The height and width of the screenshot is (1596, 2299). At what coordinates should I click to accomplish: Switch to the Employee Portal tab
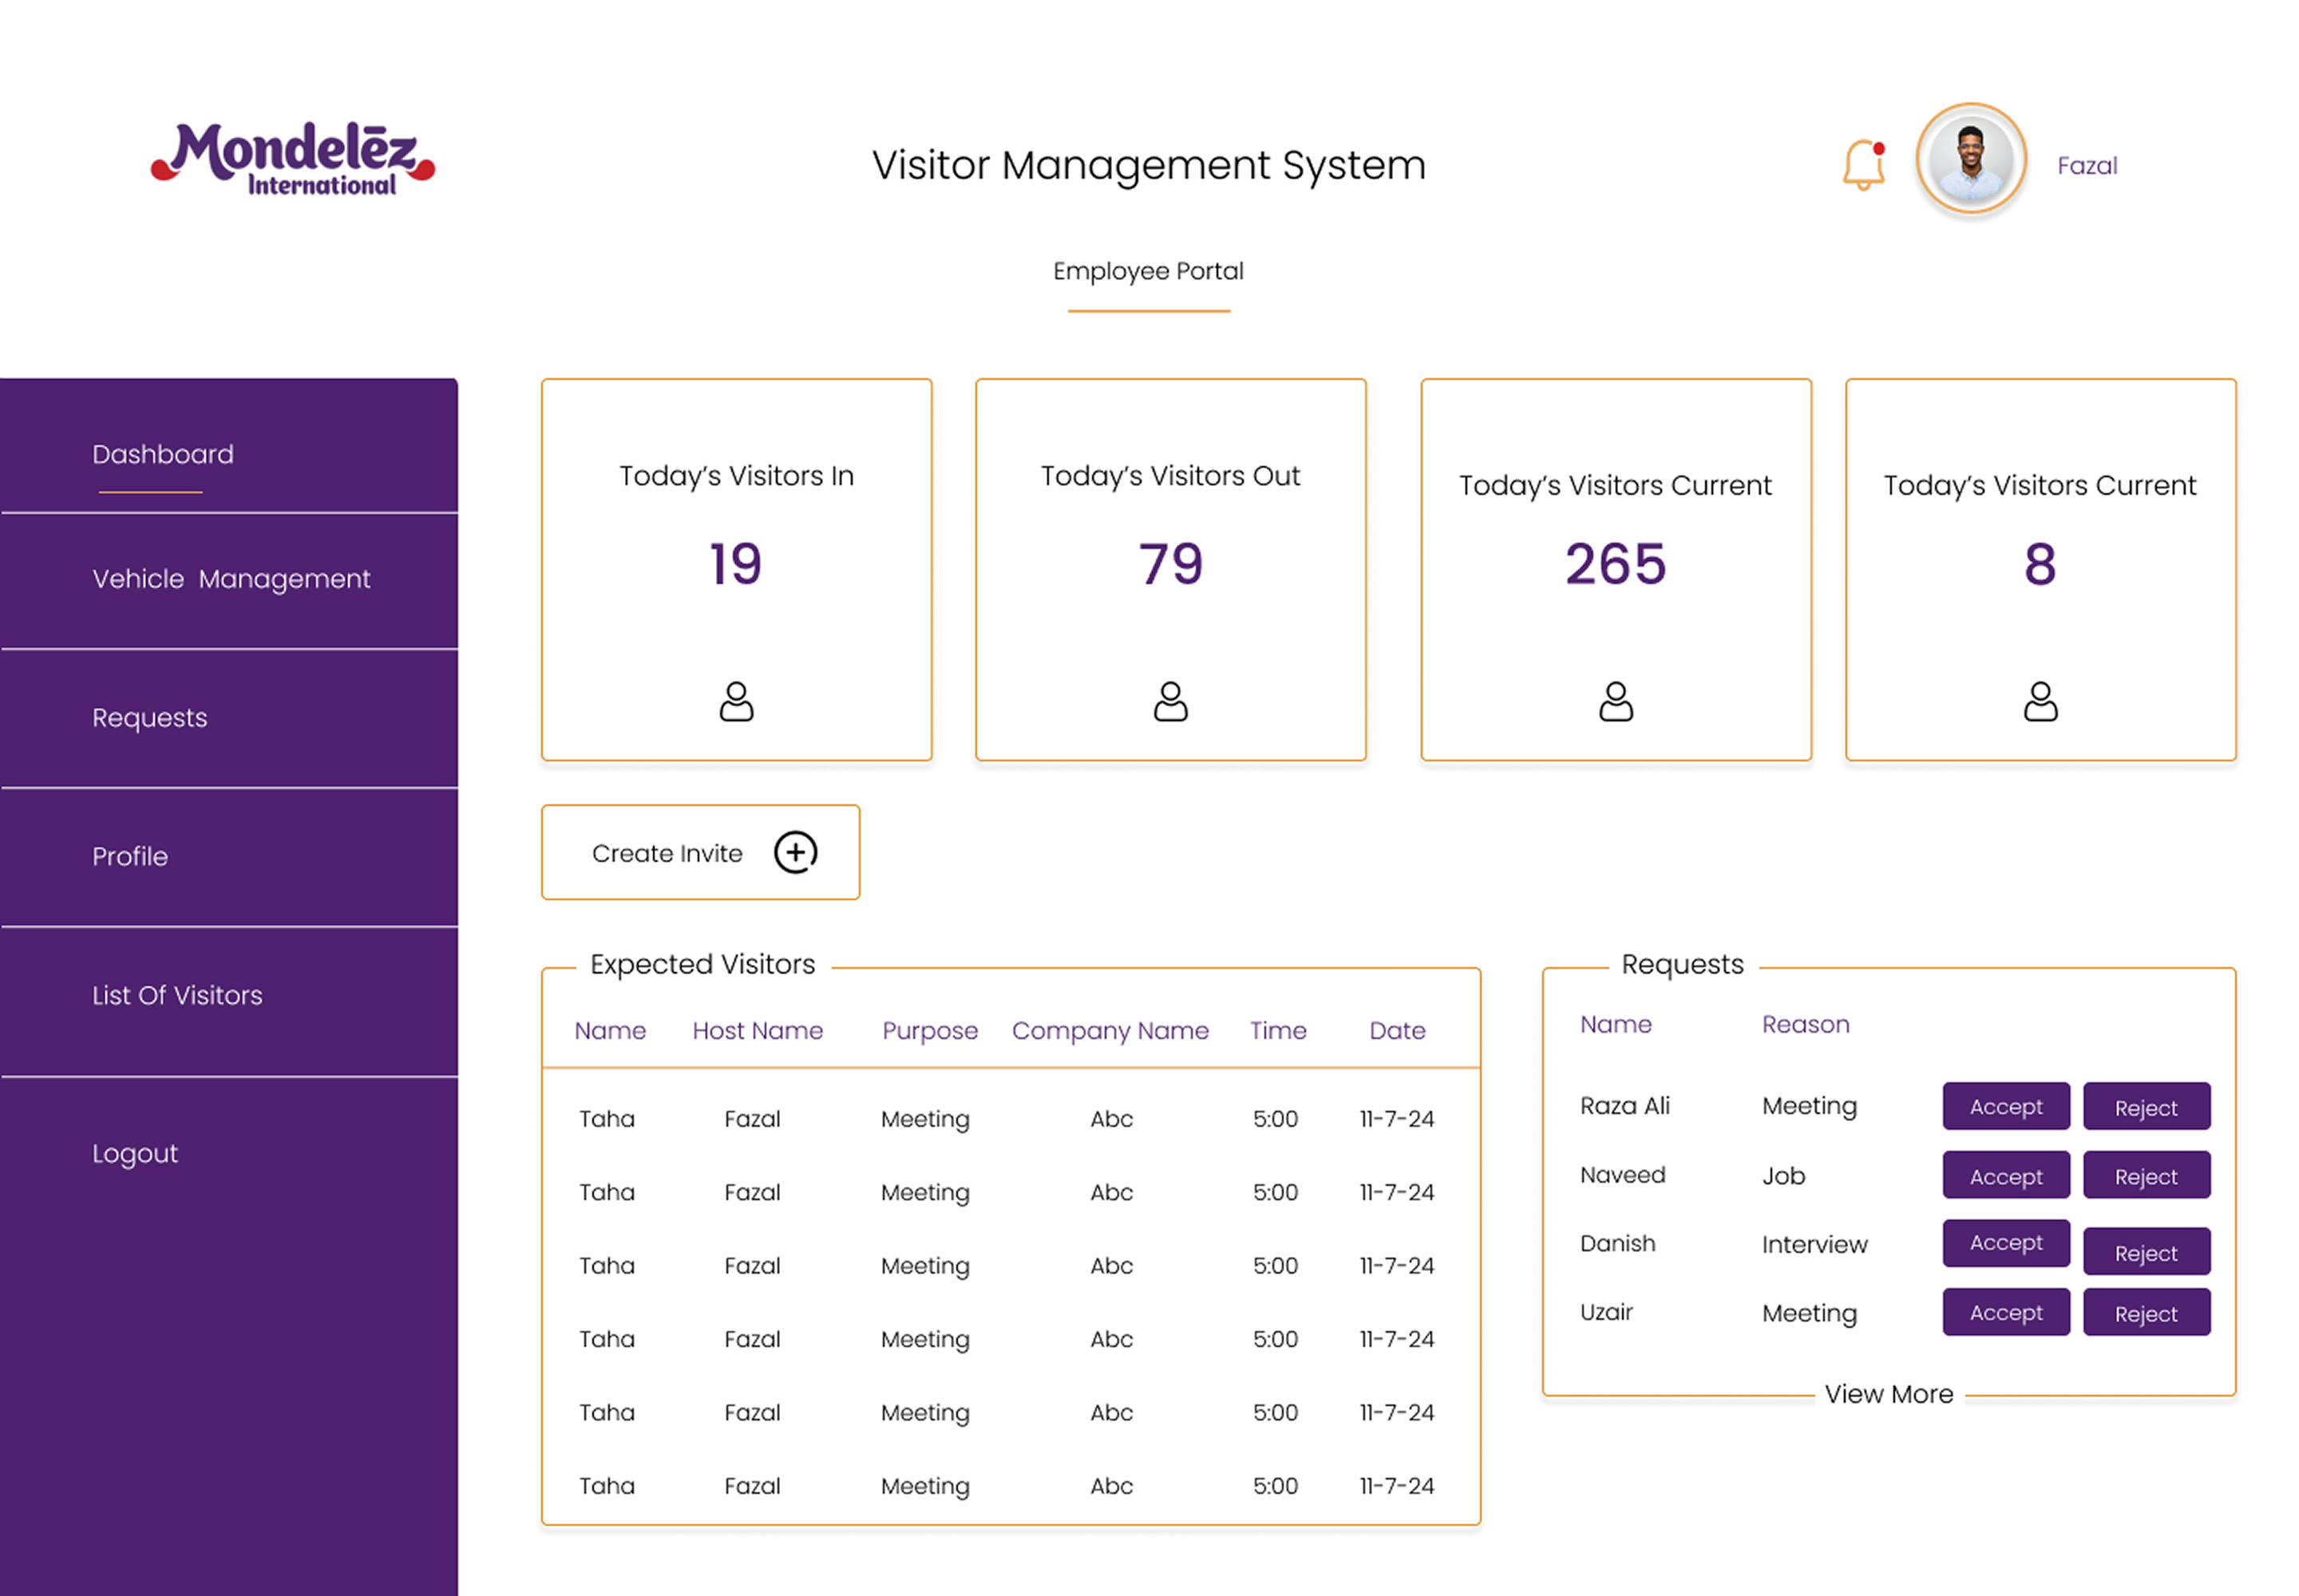point(1149,271)
